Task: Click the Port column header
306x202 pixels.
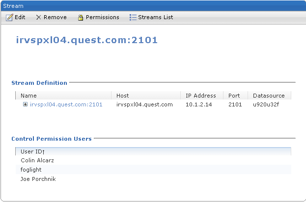Action: pos(235,96)
